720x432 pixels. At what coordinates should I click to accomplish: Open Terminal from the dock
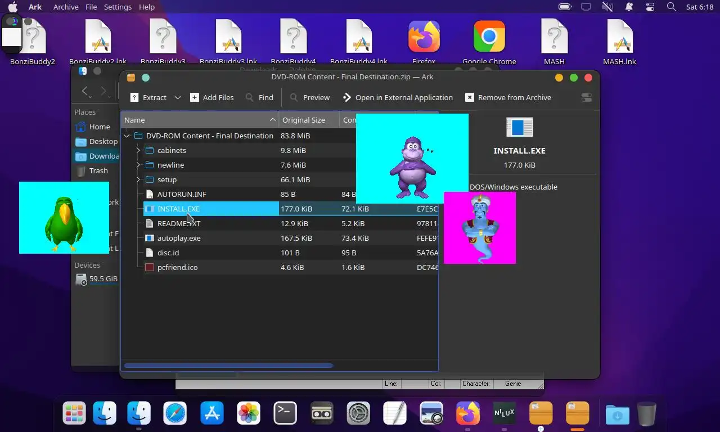pos(285,413)
